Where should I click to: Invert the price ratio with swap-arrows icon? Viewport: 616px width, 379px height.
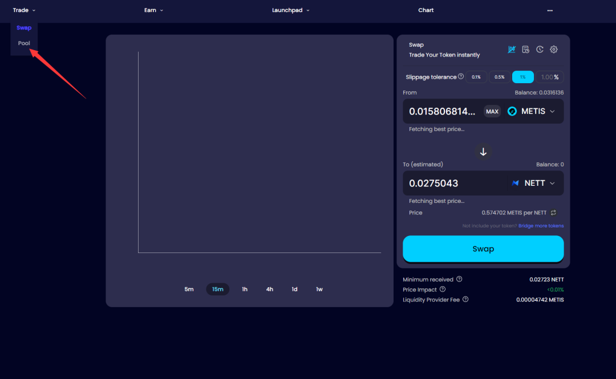point(553,213)
